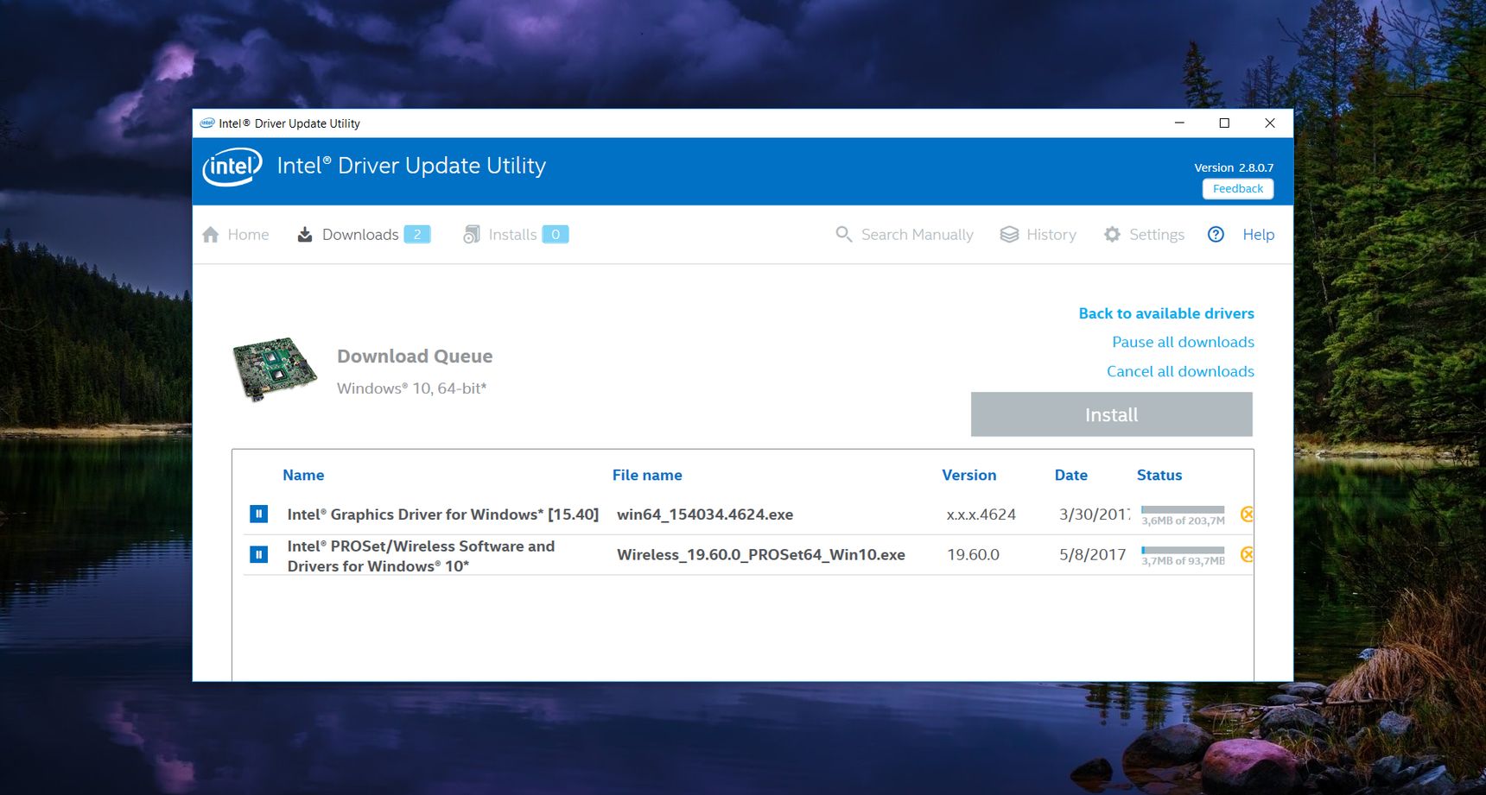The height and width of the screenshot is (795, 1486).
Task: Click the 3,7MB of 93,7MB status text
Action: (1183, 561)
